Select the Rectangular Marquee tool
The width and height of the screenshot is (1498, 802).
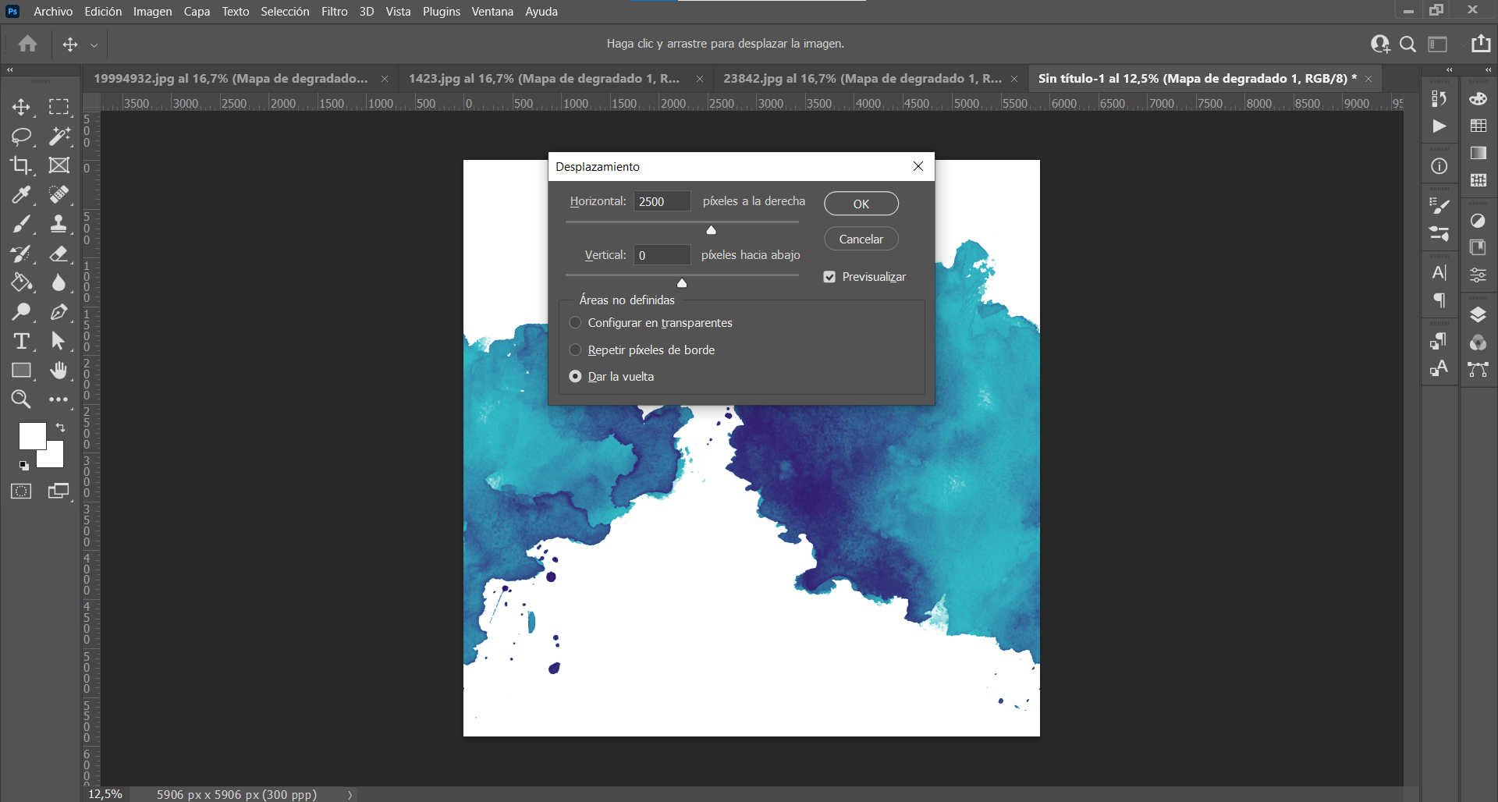click(59, 107)
